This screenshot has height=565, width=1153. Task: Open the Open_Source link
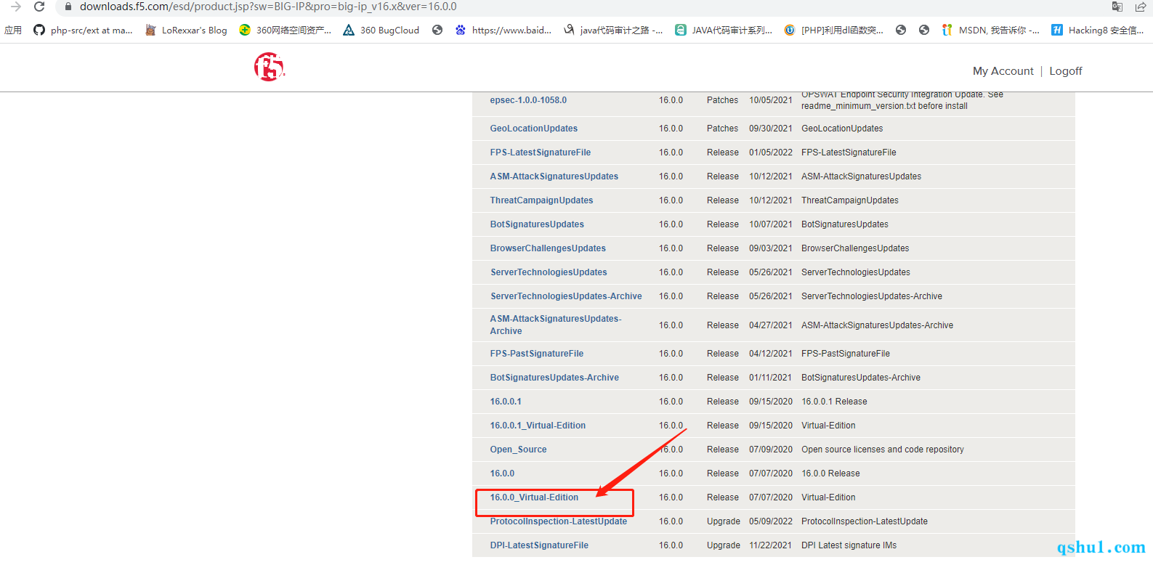[x=518, y=450]
